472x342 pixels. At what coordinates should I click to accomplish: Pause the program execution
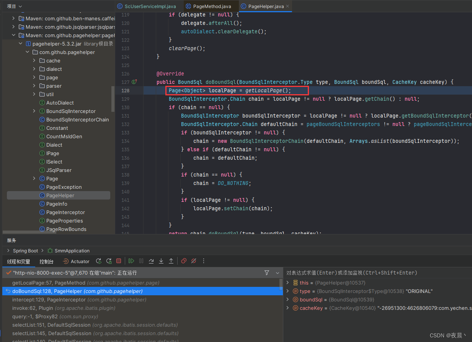[x=141, y=261]
